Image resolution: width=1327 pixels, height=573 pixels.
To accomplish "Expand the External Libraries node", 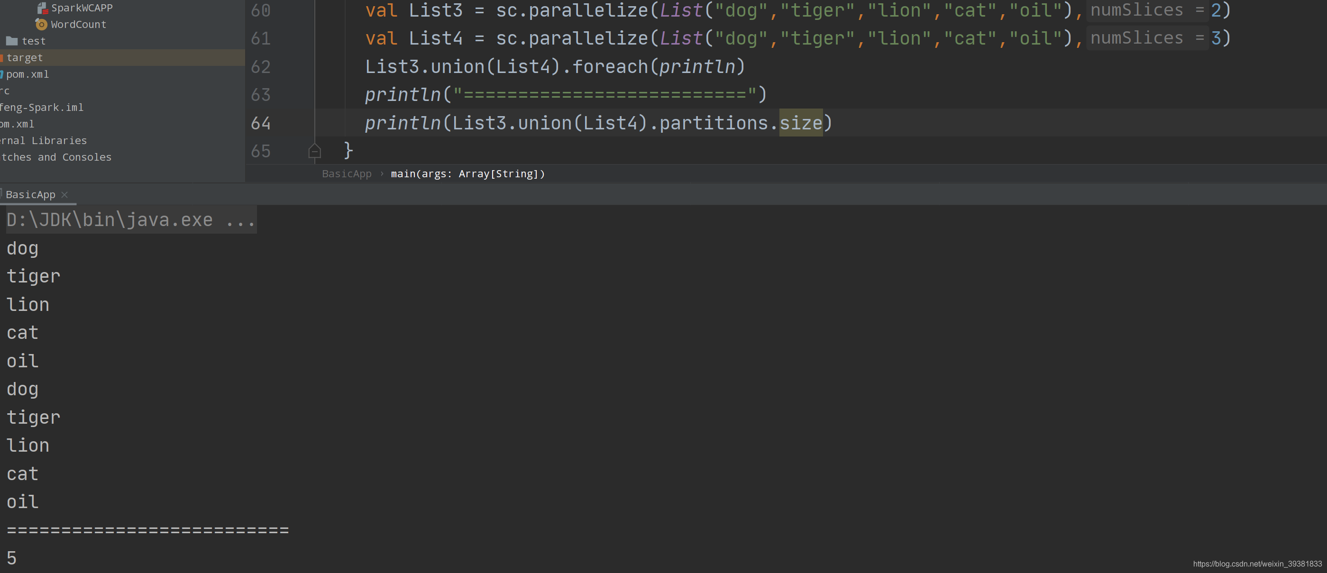I will click(43, 141).
